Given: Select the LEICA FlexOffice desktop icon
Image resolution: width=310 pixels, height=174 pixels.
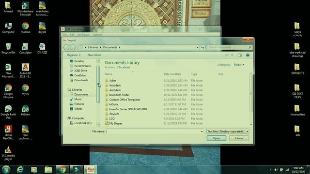Looking at the screenshot, I should click(8, 132).
